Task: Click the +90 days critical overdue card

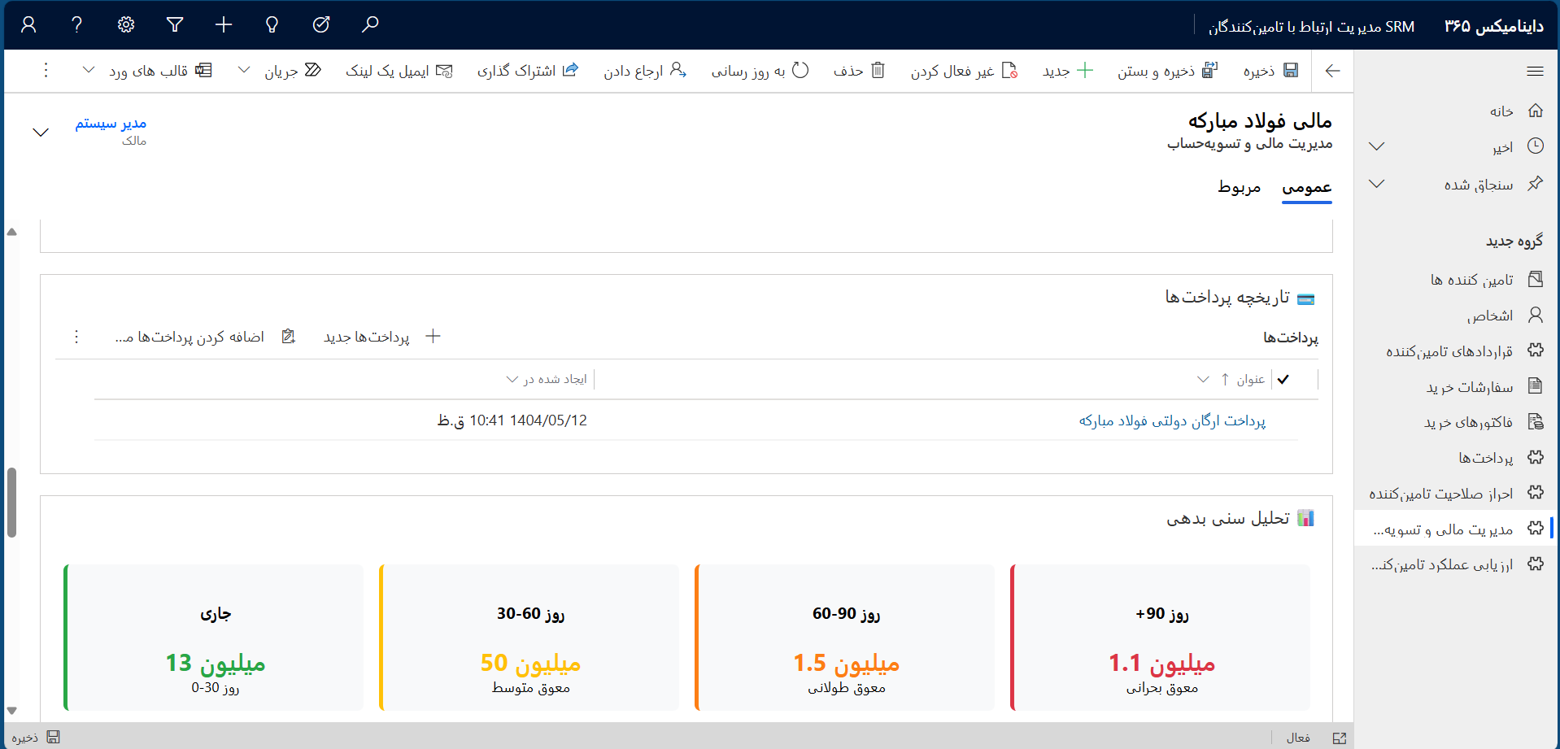Action: point(1161,638)
